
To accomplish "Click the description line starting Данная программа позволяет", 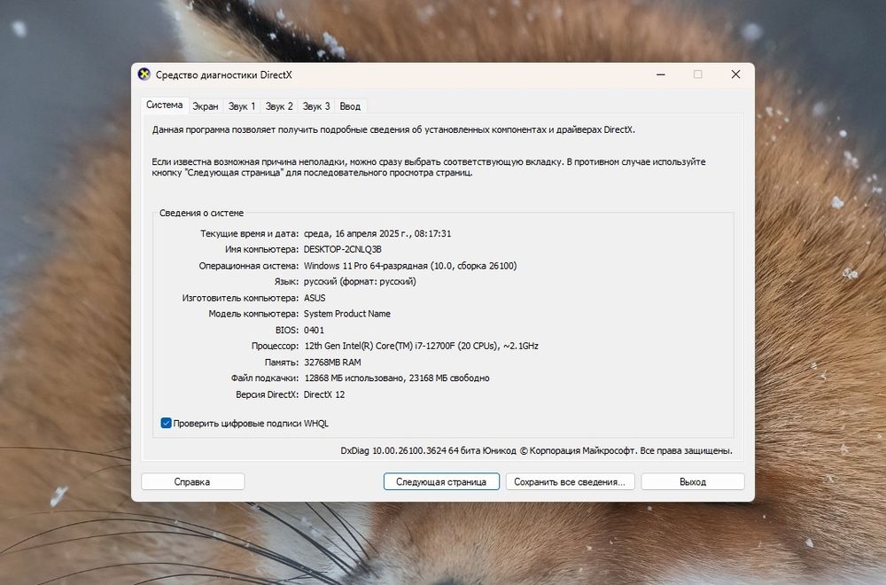I will pyautogui.click(x=393, y=129).
